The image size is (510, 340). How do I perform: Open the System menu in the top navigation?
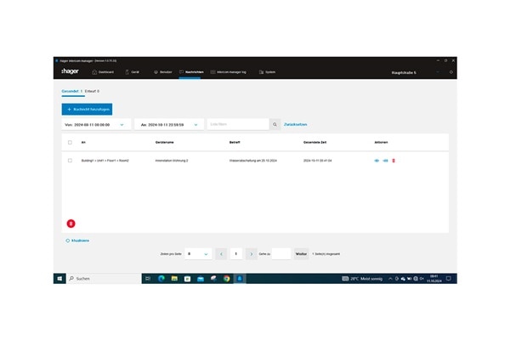coord(268,72)
